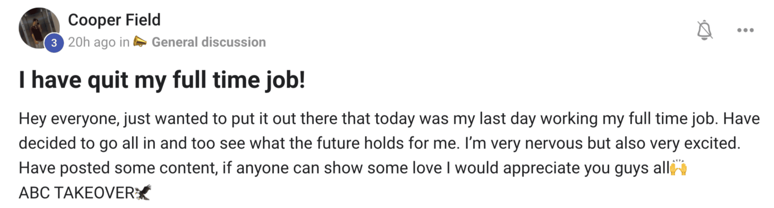Click the raised hands emoji in the post
Screen dimensions: 774x208
click(x=678, y=168)
